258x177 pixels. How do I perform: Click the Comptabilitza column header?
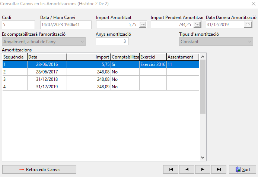pyautogui.click(x=125, y=57)
